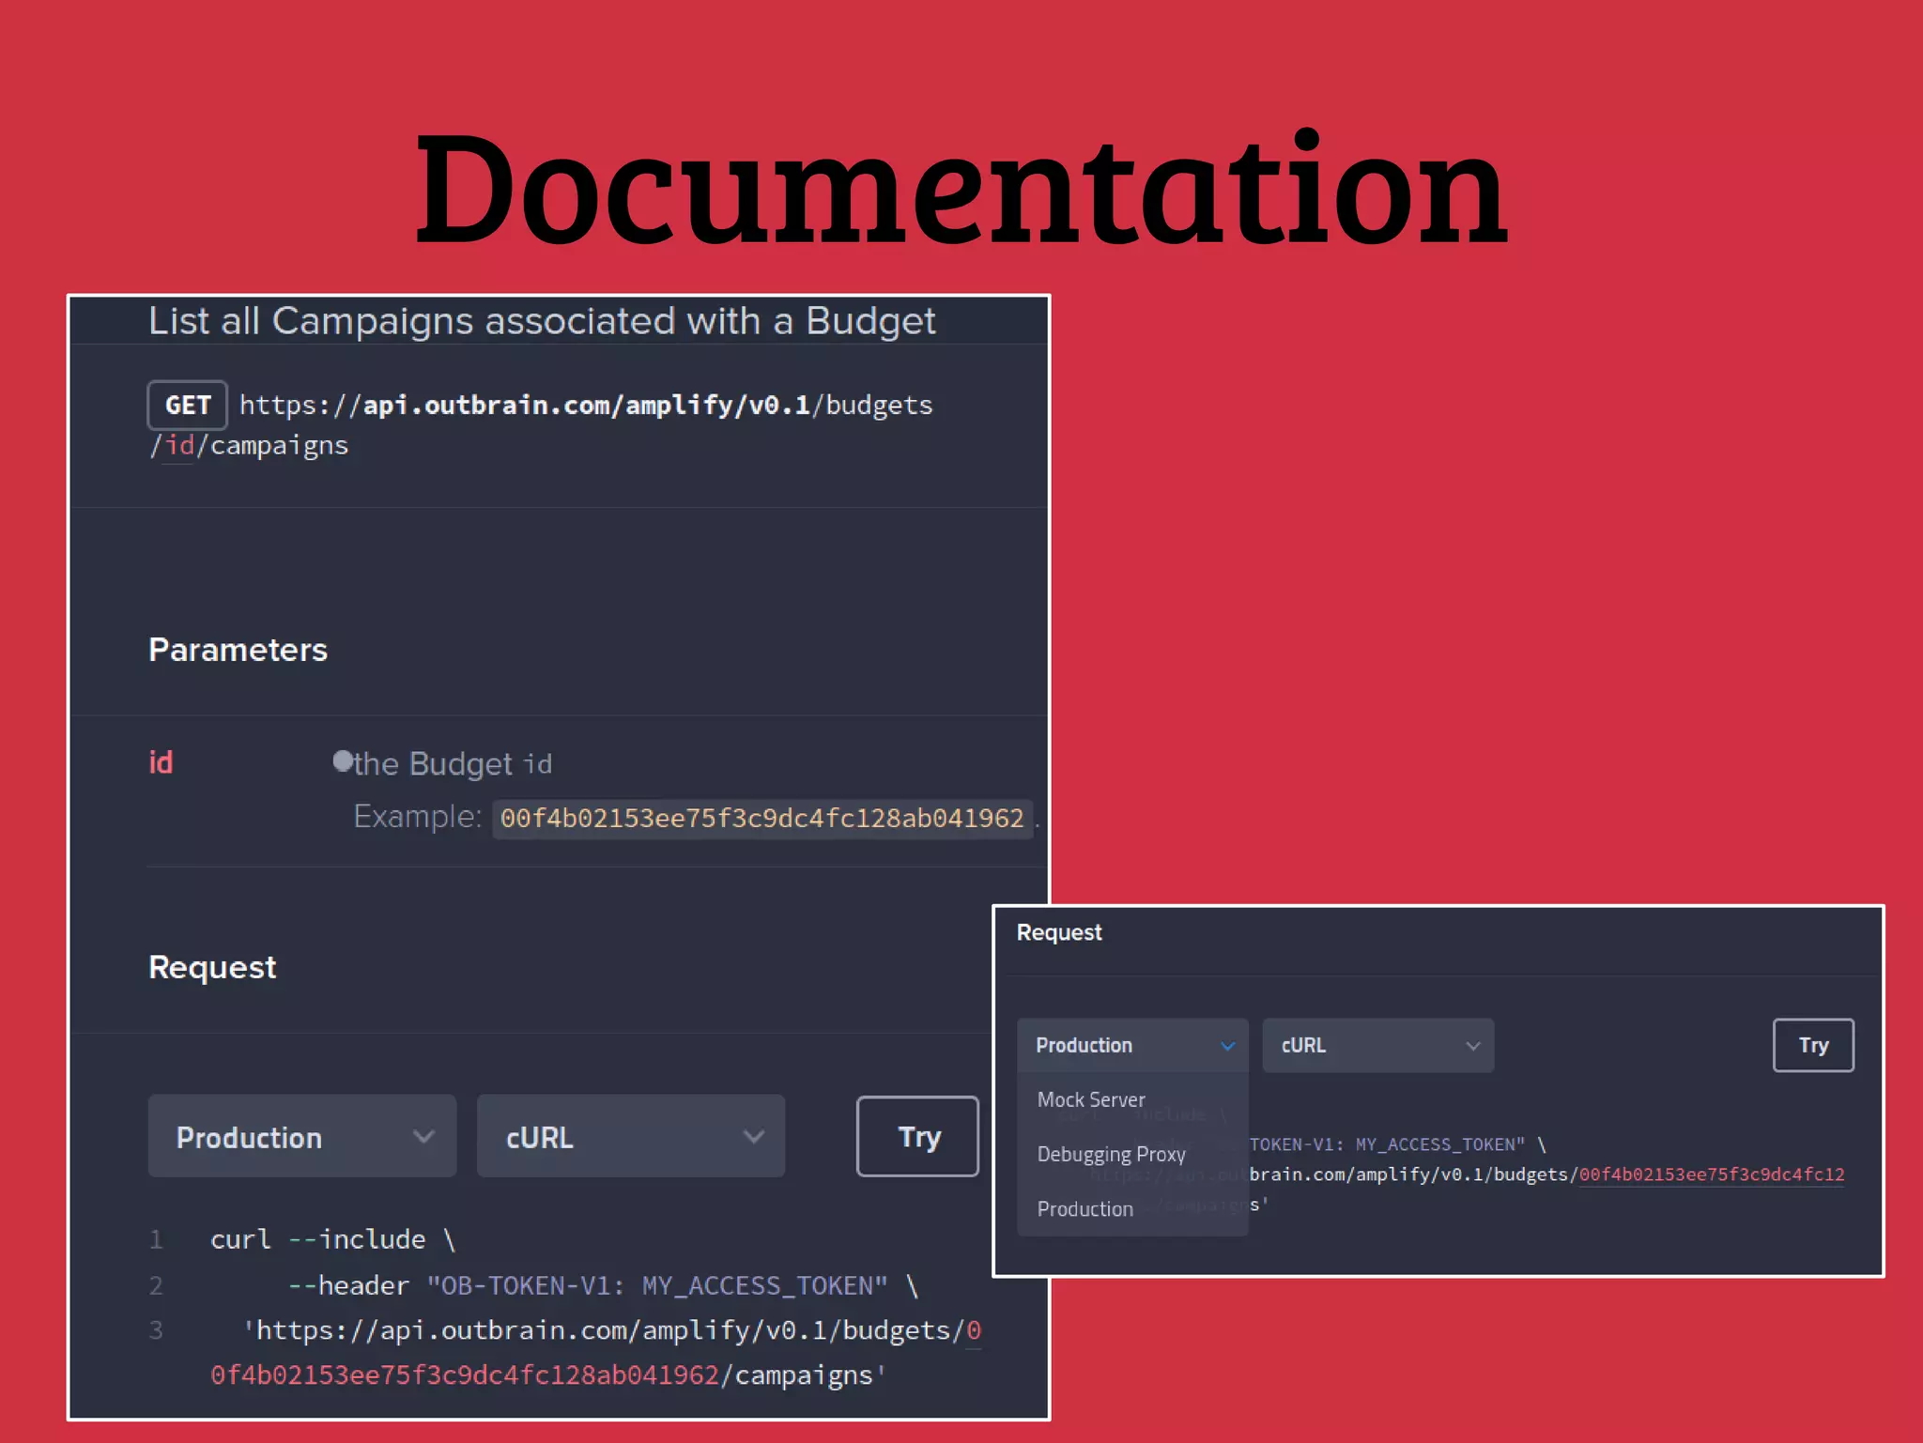
Task: Click the 'curl --include \' code line
Action: (332, 1239)
